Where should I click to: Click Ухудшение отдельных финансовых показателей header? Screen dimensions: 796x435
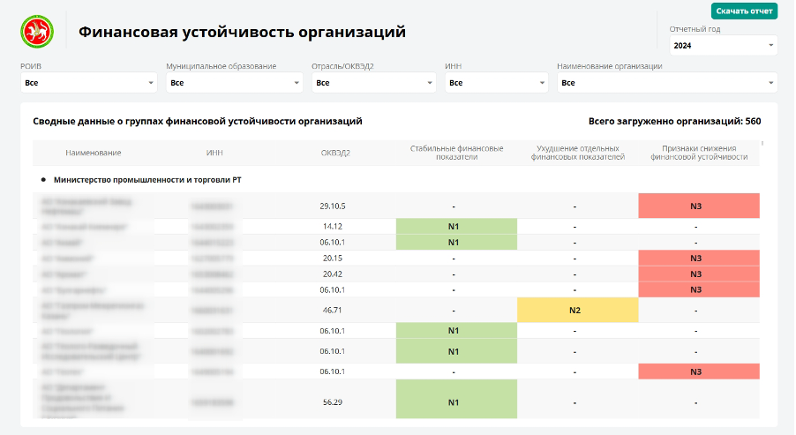(578, 153)
